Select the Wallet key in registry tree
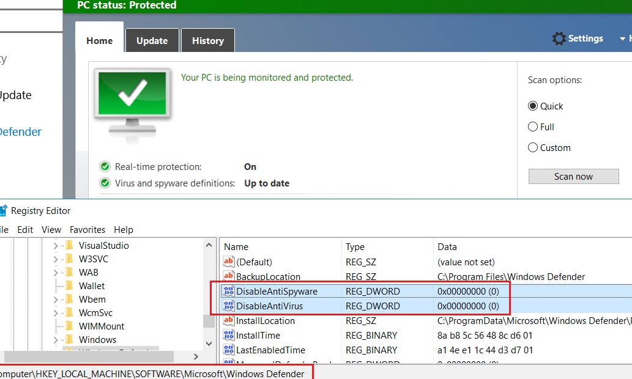Image resolution: width=632 pixels, height=379 pixels. 92,286
